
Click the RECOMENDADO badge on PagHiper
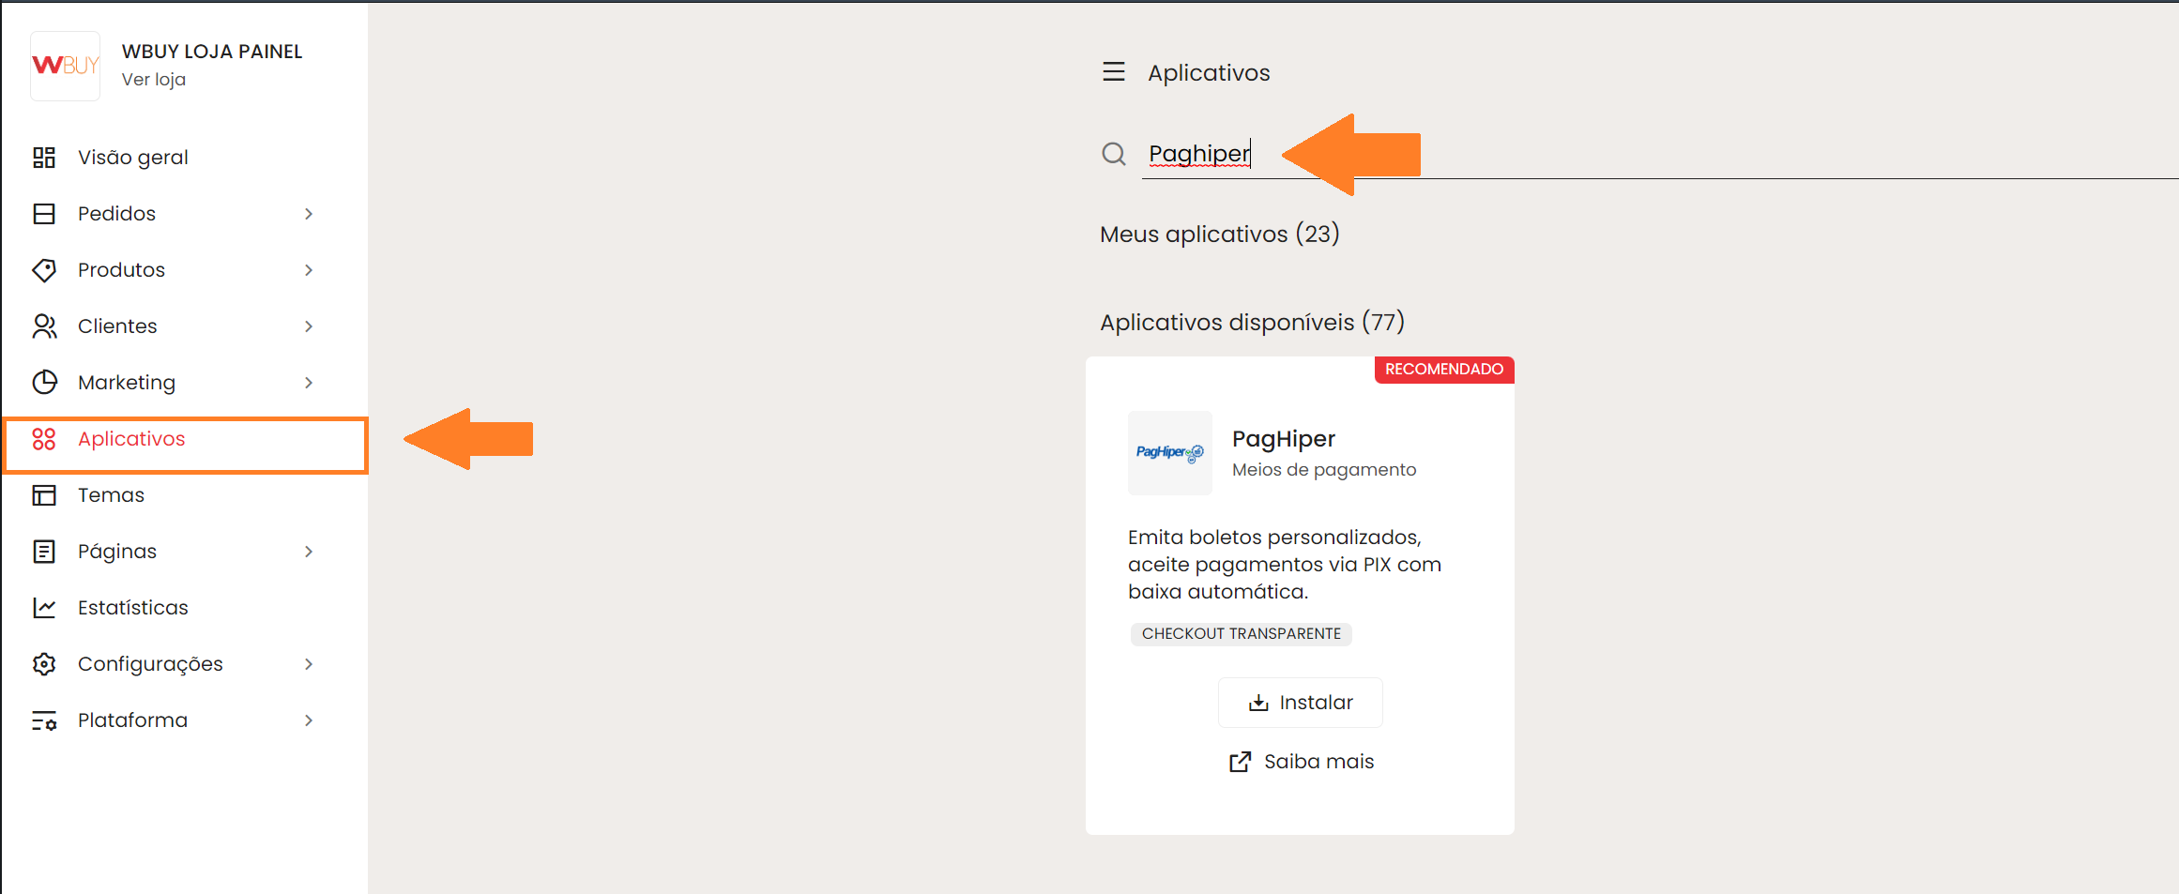click(1444, 370)
